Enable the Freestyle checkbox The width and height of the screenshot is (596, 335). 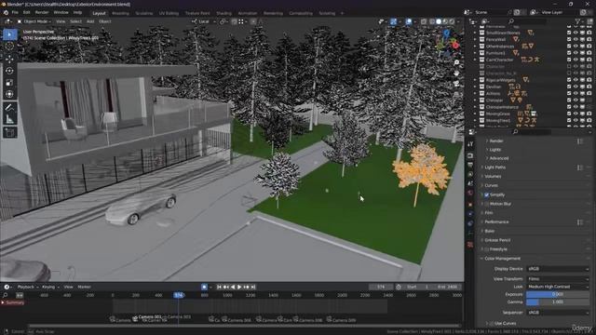pyautogui.click(x=486, y=249)
